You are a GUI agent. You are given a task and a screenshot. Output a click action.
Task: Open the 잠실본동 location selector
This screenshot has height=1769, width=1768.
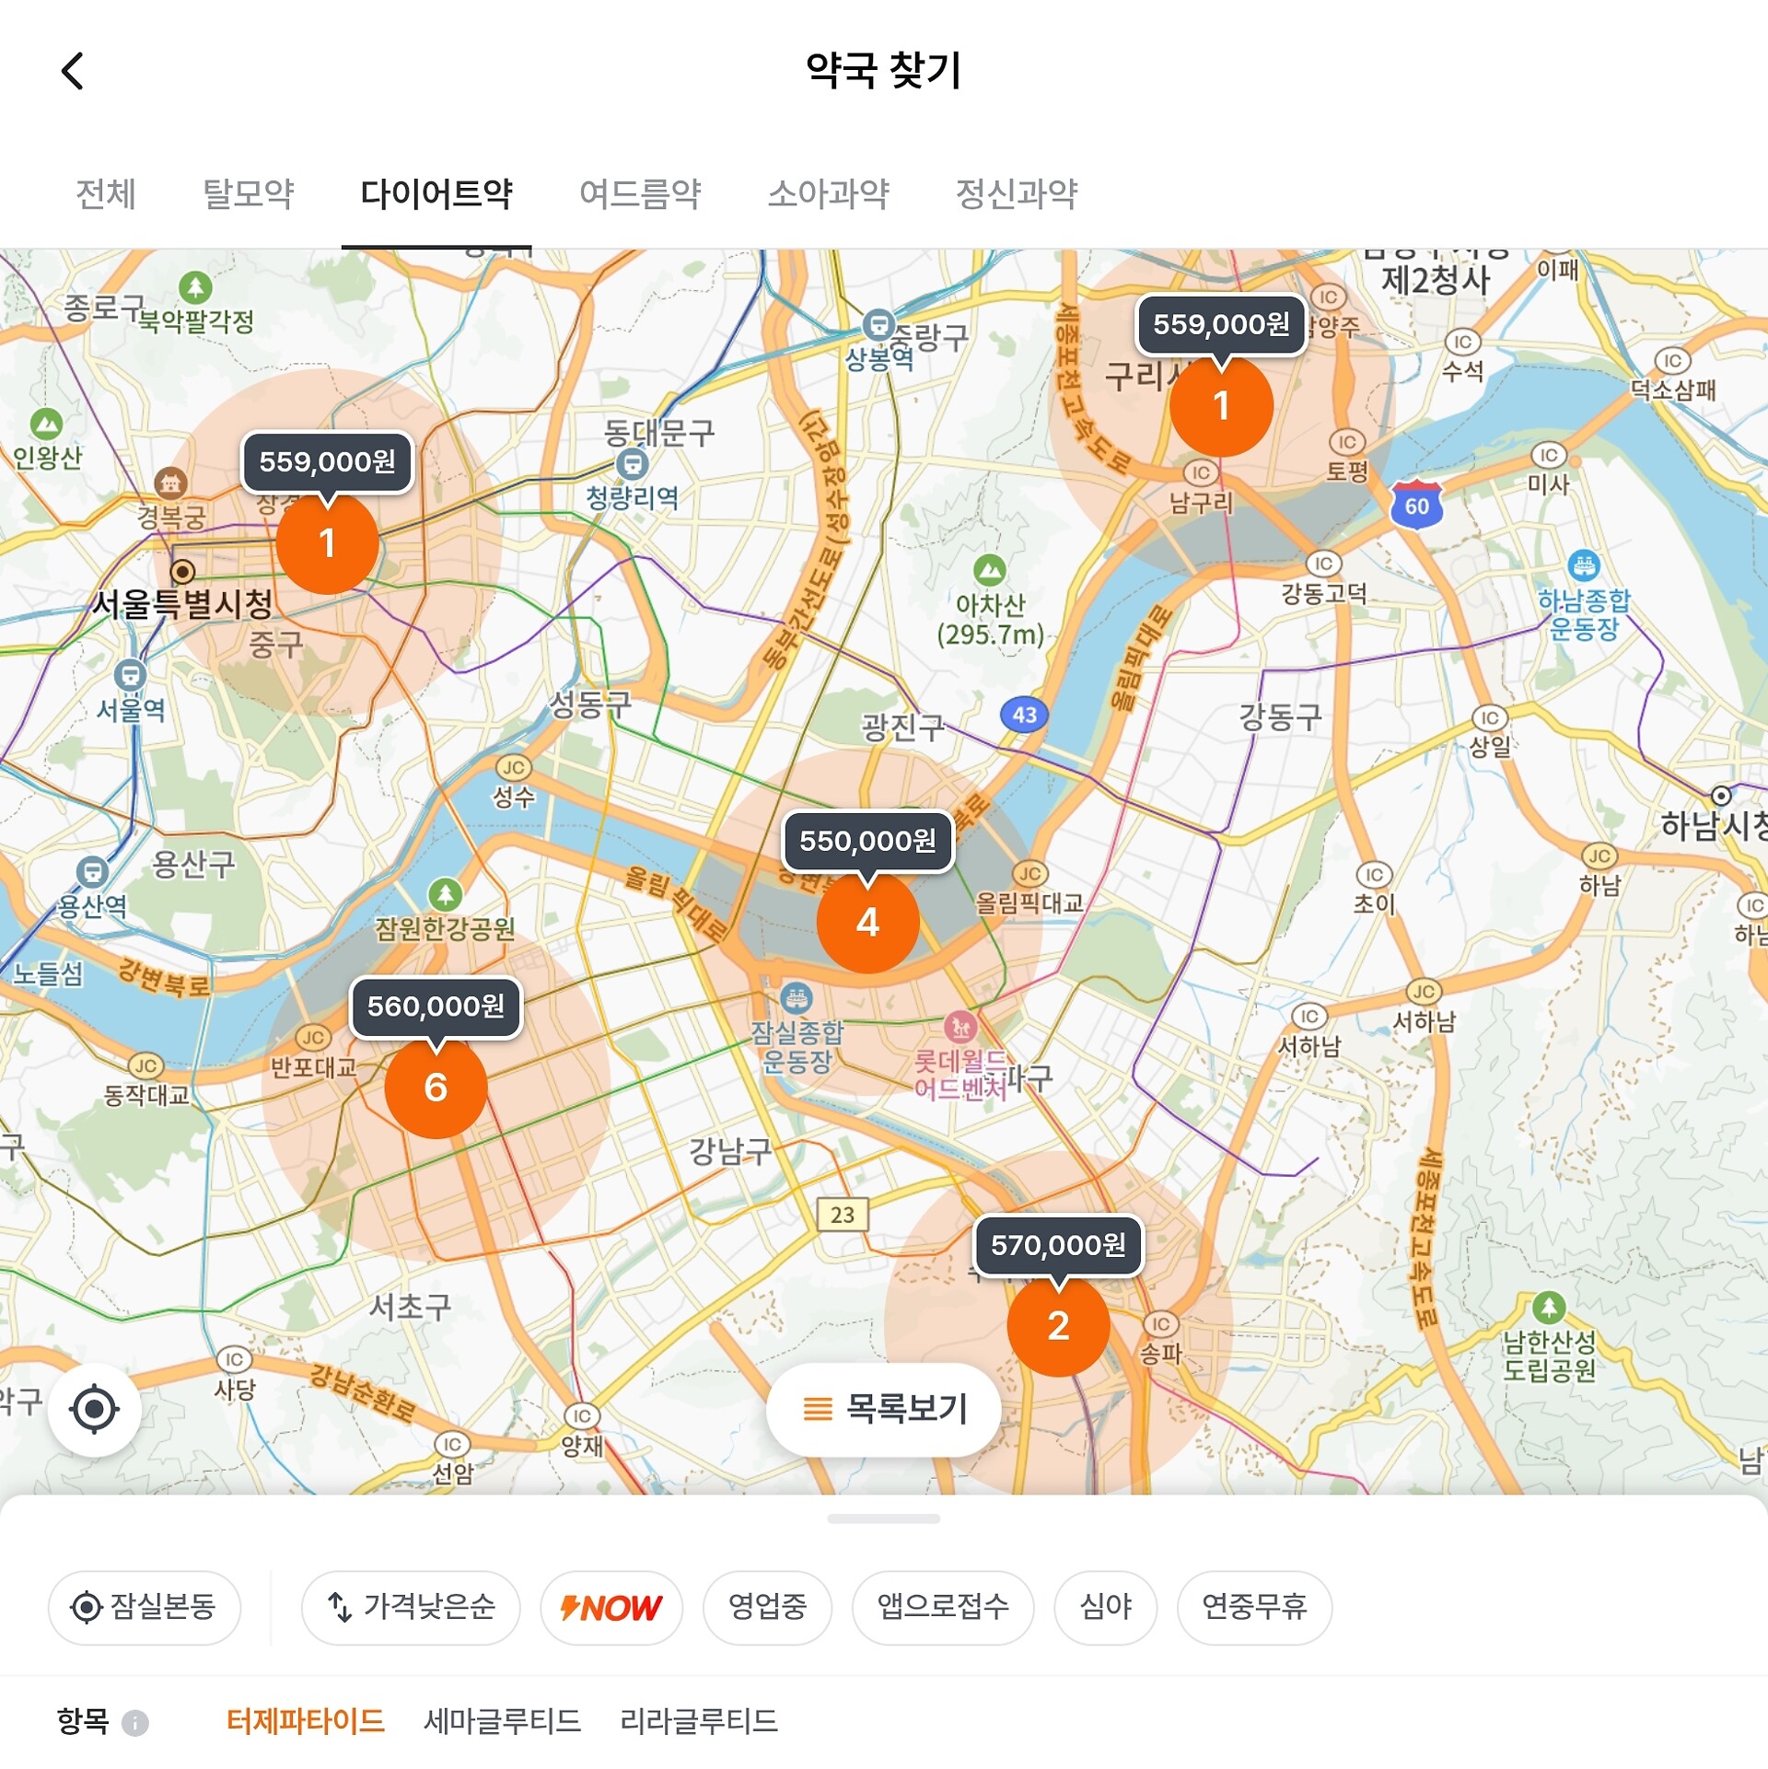(145, 1608)
